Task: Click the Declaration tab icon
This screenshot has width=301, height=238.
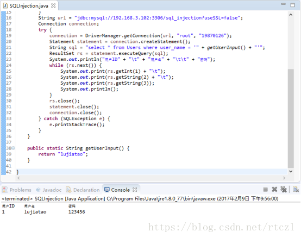Action: click(68, 190)
